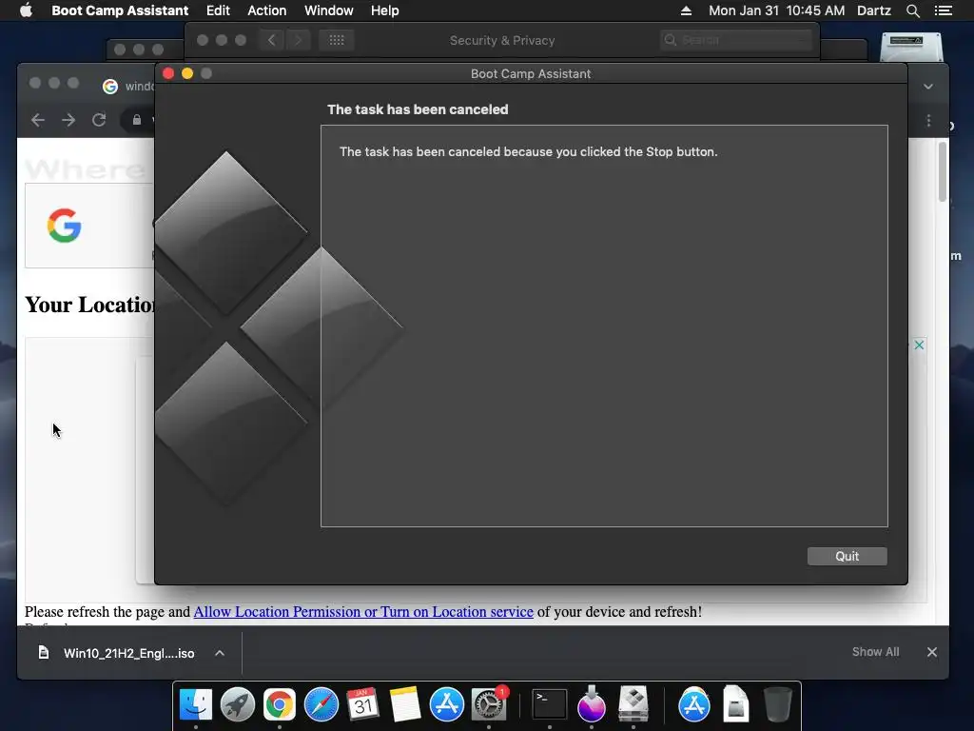Open the Action menu
Viewport: 974px width, 731px height.
pyautogui.click(x=267, y=10)
